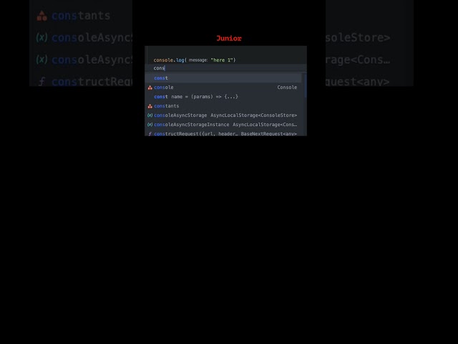Choose the "console" completion entry

click(x=223, y=87)
